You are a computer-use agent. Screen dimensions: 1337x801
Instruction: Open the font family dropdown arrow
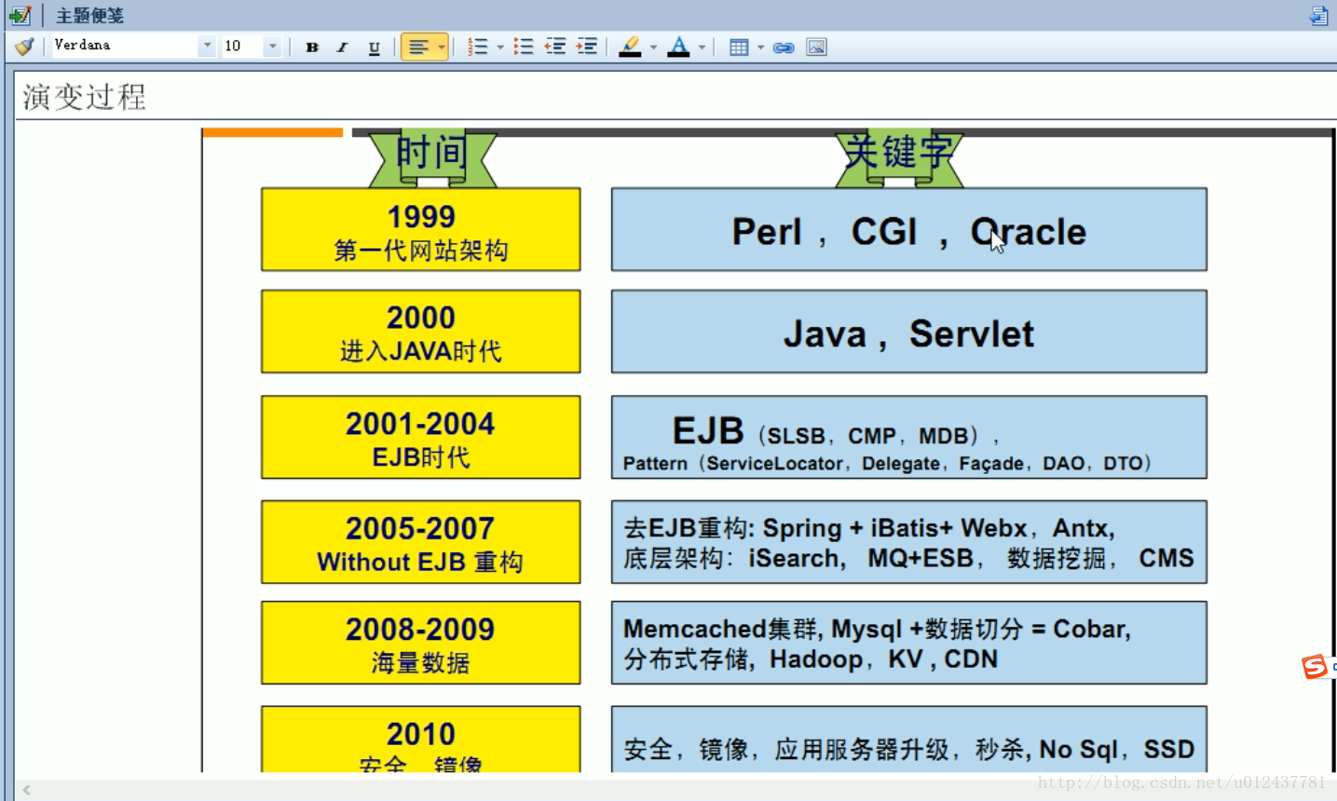click(207, 46)
